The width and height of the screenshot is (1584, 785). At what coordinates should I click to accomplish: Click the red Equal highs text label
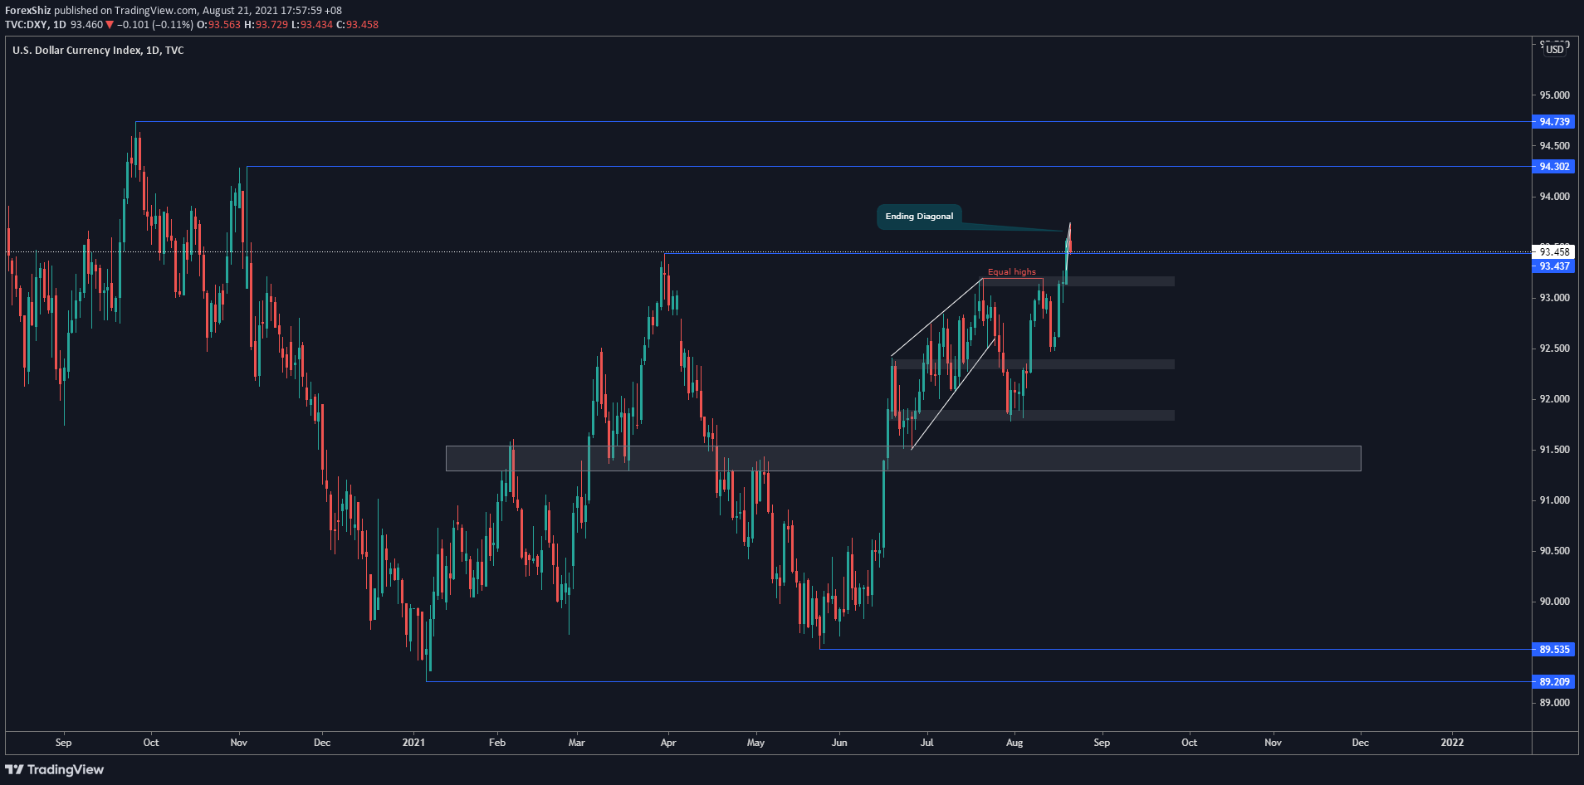click(x=1011, y=272)
